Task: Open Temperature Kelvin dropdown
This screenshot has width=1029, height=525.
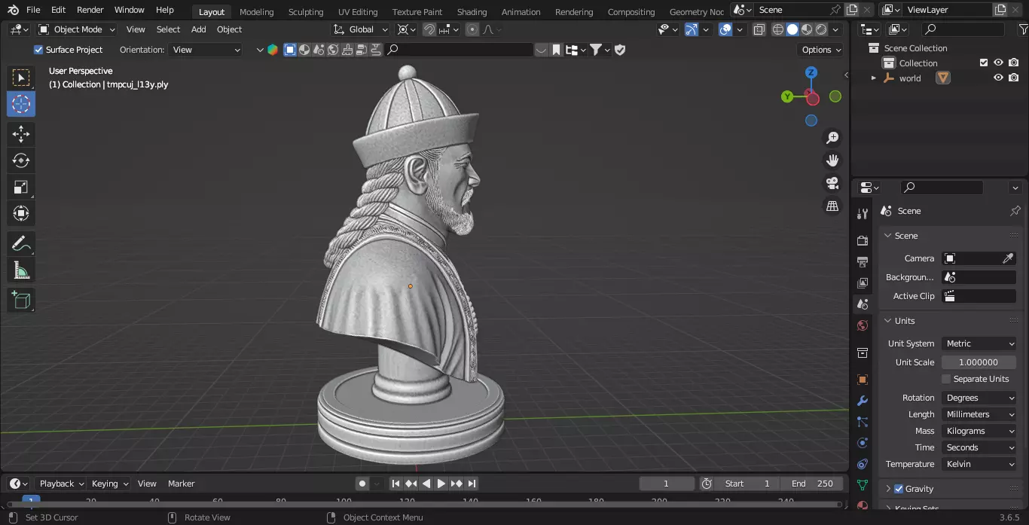Action: 979,464
